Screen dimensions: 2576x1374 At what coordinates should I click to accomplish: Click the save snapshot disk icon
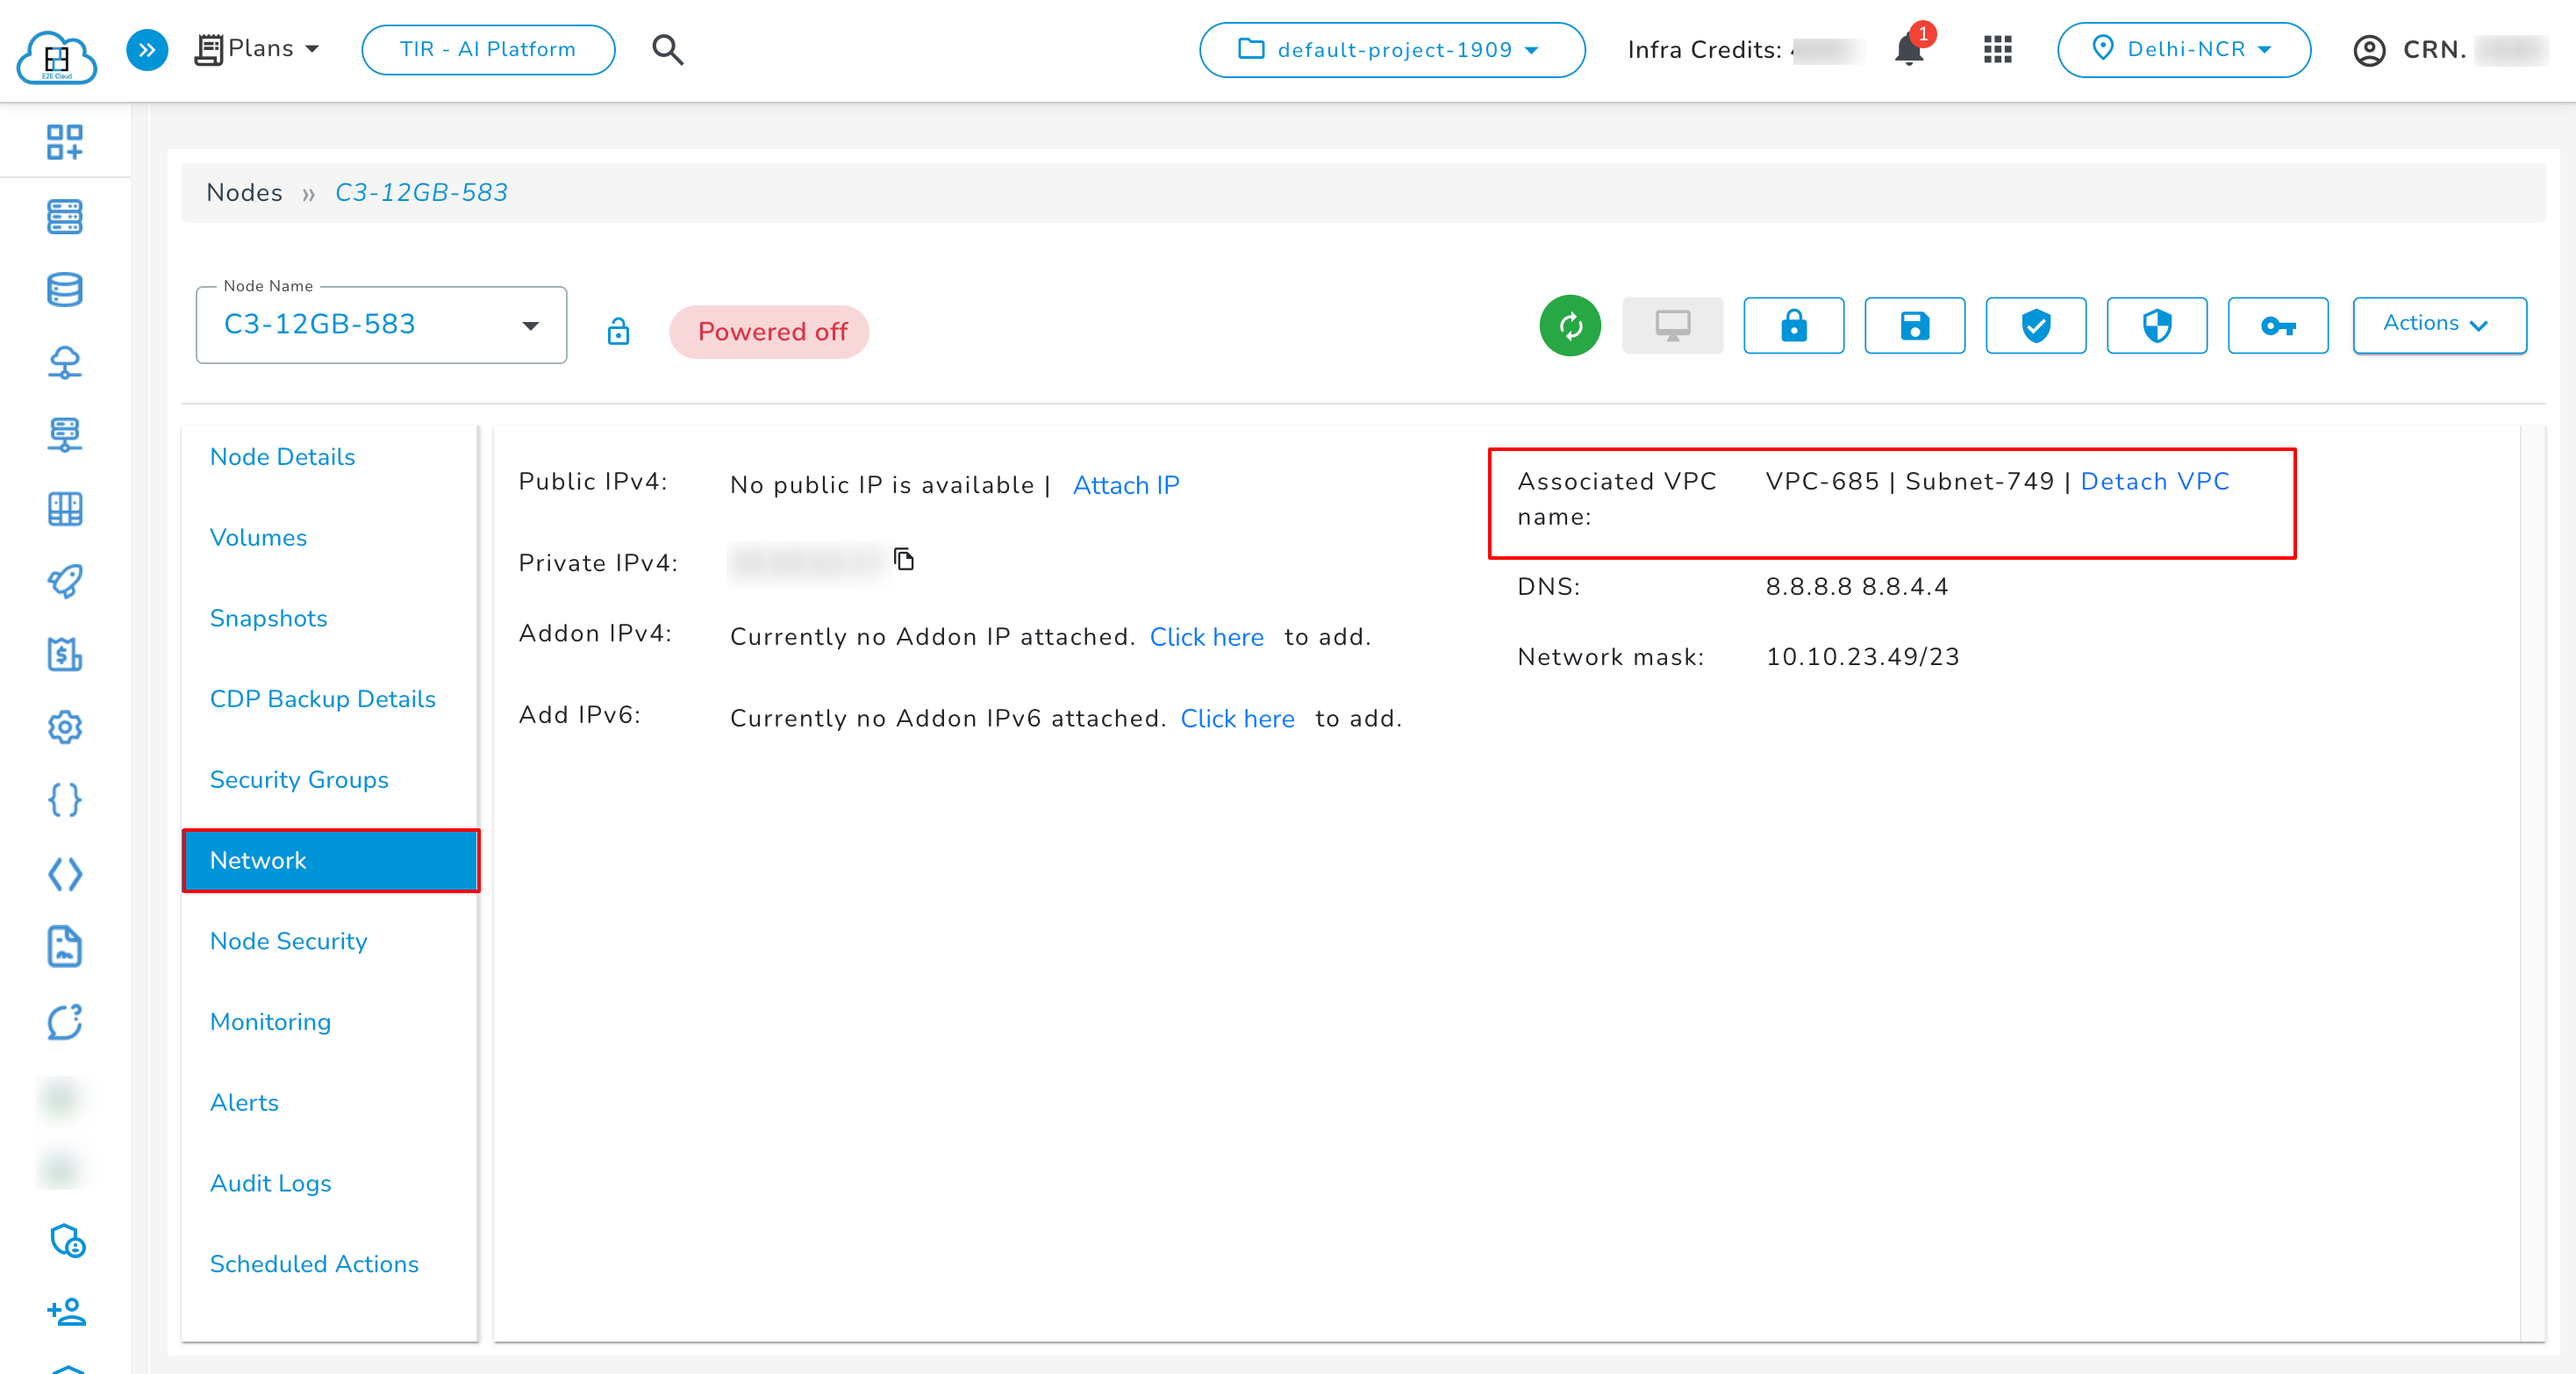(x=1914, y=325)
